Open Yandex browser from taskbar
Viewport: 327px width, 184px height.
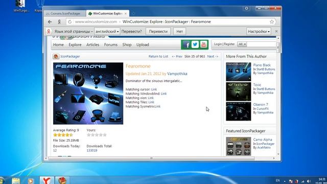(x=46, y=180)
